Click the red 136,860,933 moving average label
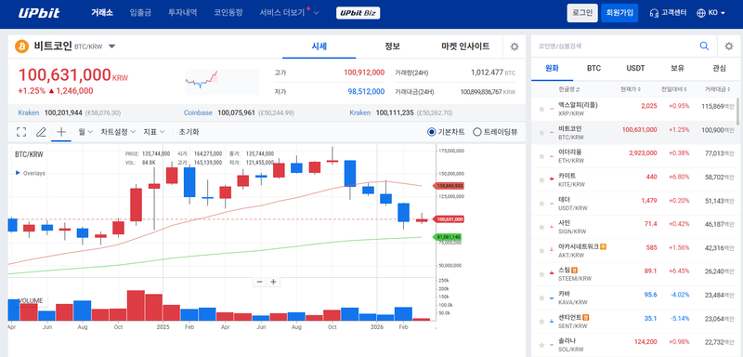The height and width of the screenshot is (357, 743). pyautogui.click(x=450, y=186)
